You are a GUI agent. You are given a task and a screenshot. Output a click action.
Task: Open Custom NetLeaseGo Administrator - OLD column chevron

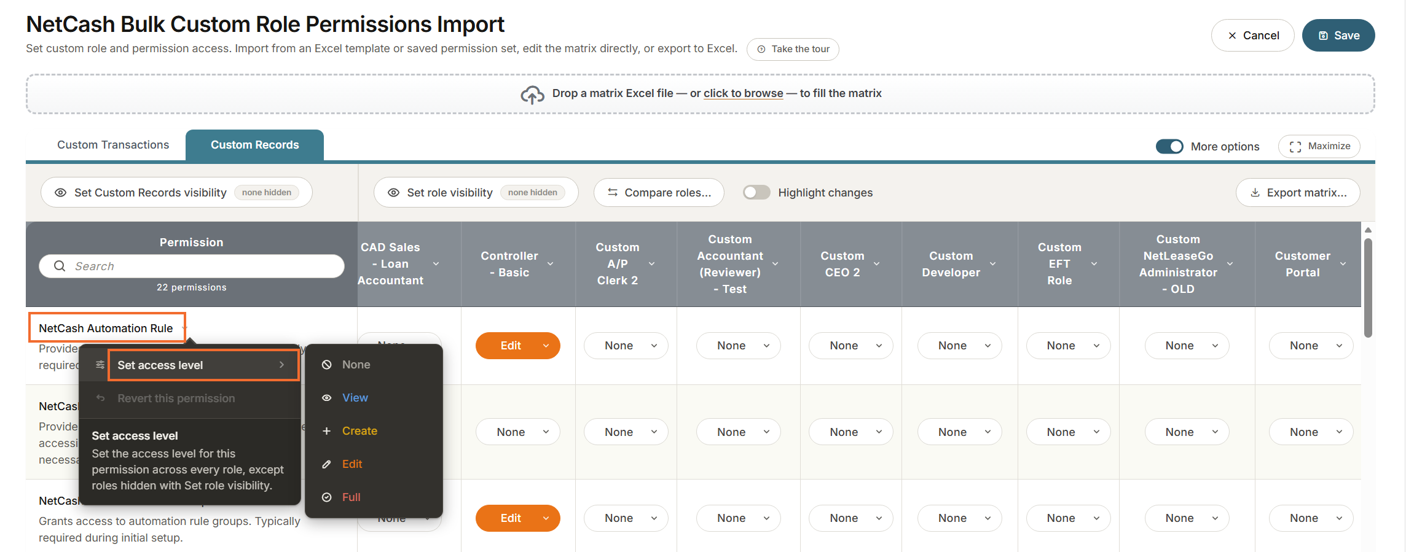pyautogui.click(x=1230, y=264)
